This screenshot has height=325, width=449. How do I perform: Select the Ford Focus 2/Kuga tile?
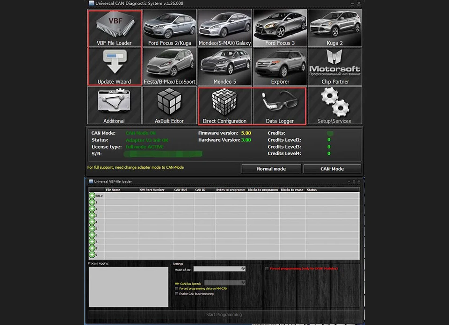(169, 28)
